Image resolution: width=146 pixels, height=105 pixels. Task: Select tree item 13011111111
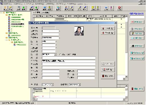[16, 22]
